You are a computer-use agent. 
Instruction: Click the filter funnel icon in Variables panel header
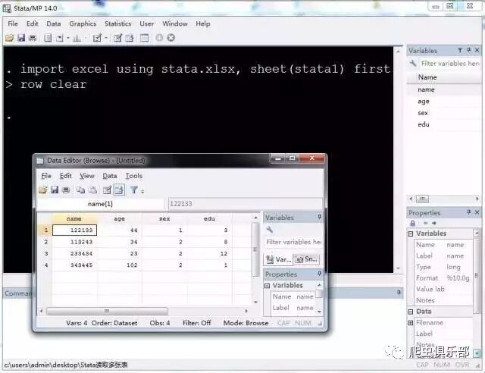pos(460,50)
